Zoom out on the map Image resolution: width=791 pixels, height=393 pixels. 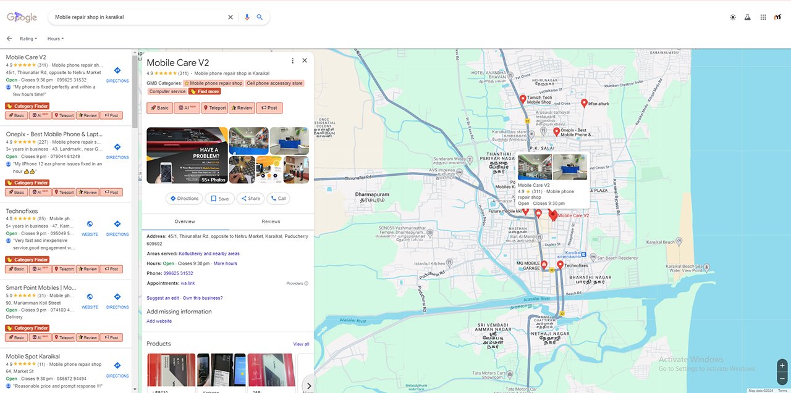click(782, 378)
